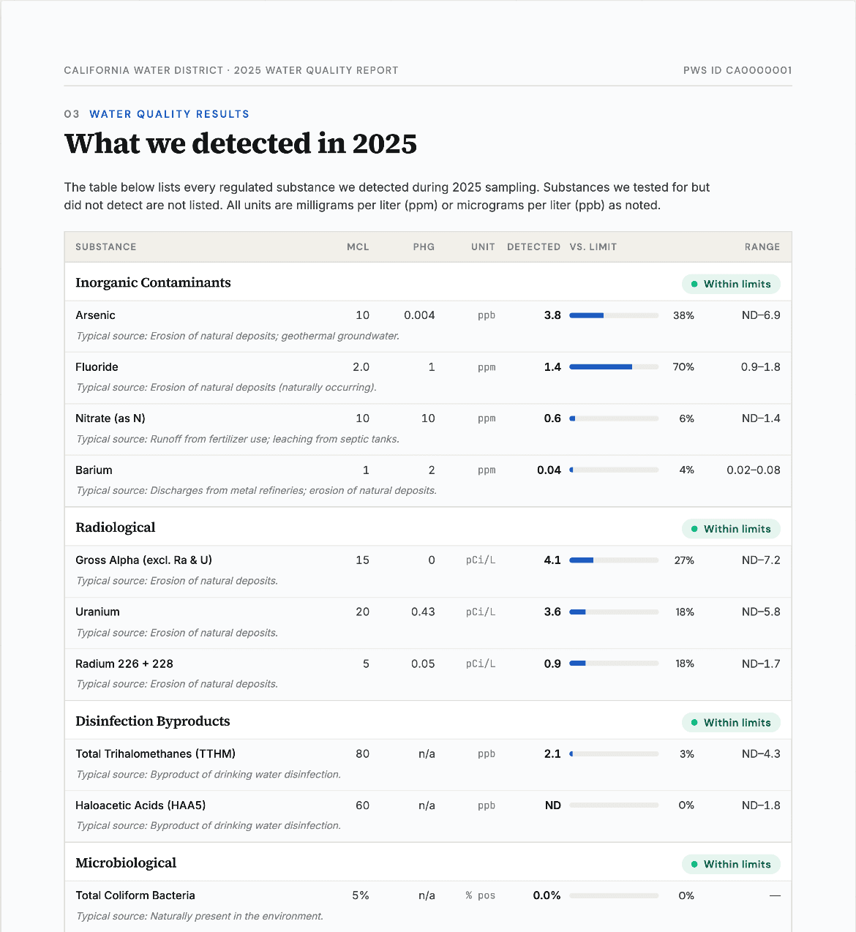This screenshot has width=856, height=932.
Task: Expand the Disinfection Byproducts section
Action: (x=152, y=721)
